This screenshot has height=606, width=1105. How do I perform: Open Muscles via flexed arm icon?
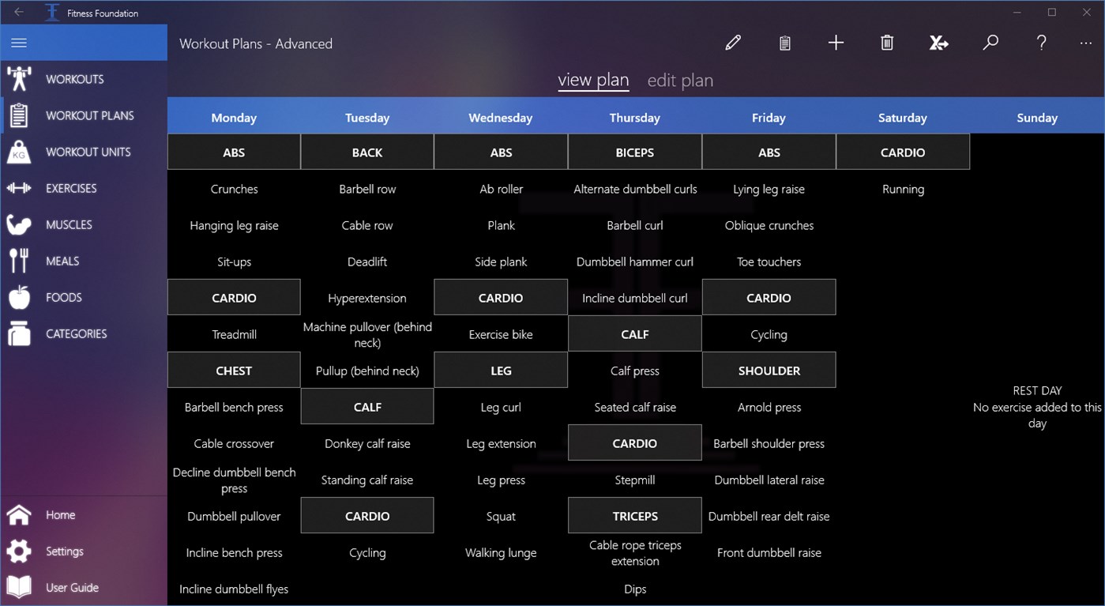tap(19, 224)
